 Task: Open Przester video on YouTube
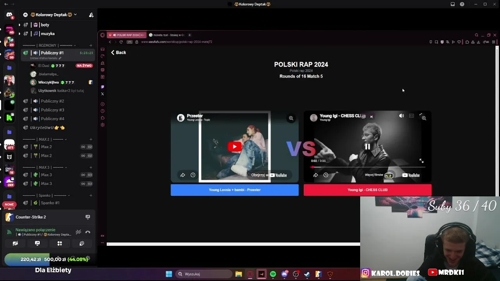pos(270,175)
